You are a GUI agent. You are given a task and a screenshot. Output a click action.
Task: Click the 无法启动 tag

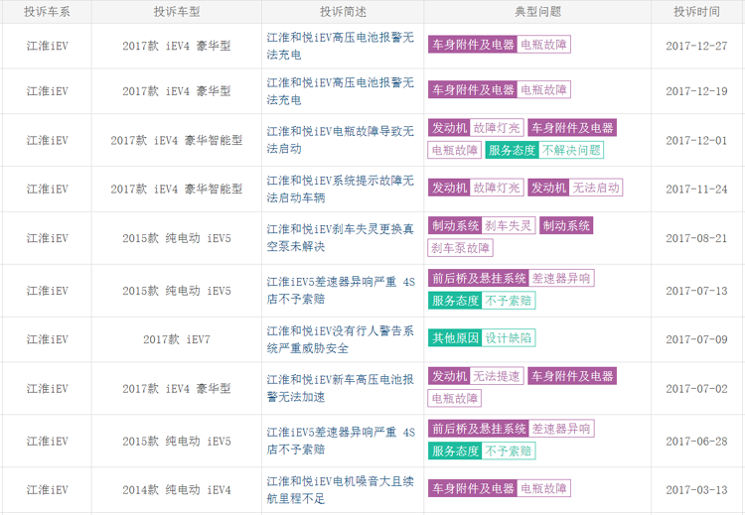596,188
